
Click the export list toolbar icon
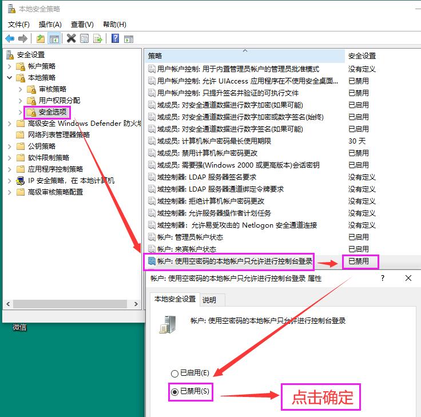(98, 38)
